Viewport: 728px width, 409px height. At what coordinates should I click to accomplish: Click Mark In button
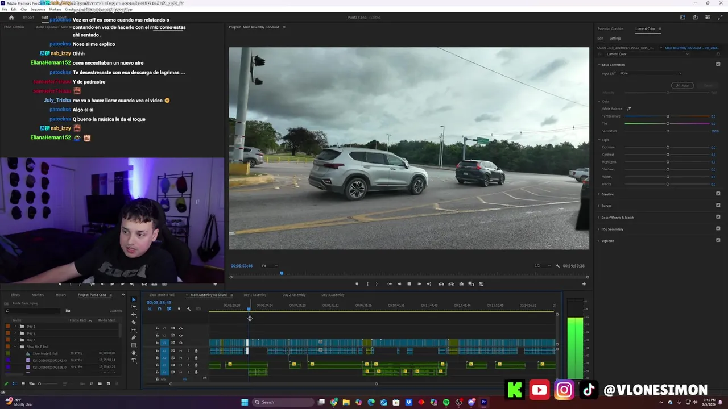pyautogui.click(x=367, y=284)
